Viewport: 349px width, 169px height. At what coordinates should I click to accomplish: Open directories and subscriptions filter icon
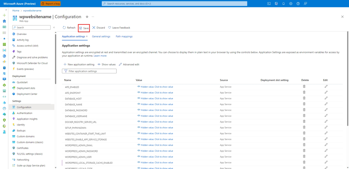tap(276, 3)
